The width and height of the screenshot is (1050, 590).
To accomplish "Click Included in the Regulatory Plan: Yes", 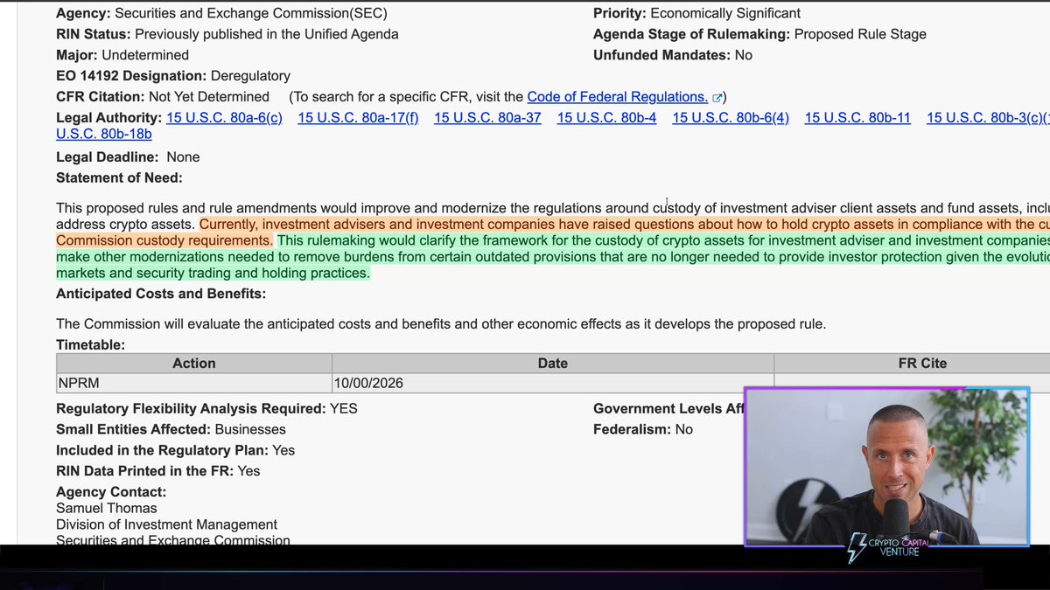I will pyautogui.click(x=175, y=450).
